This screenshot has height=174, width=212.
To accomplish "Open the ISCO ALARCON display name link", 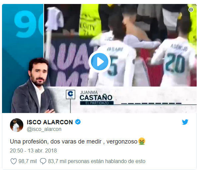I will click(50, 122).
